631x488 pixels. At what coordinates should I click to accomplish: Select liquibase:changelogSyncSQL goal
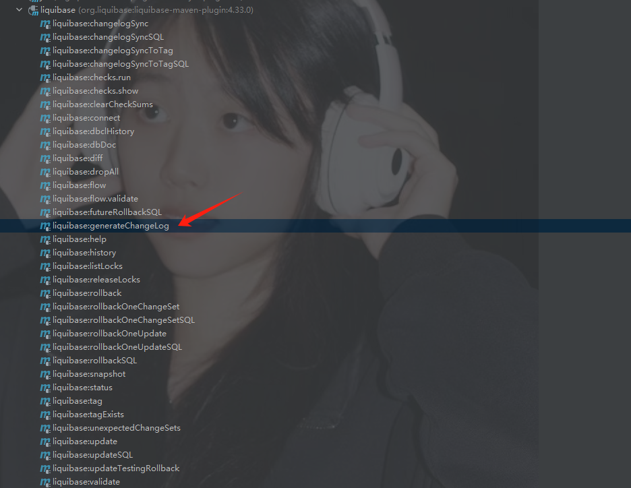coord(109,37)
